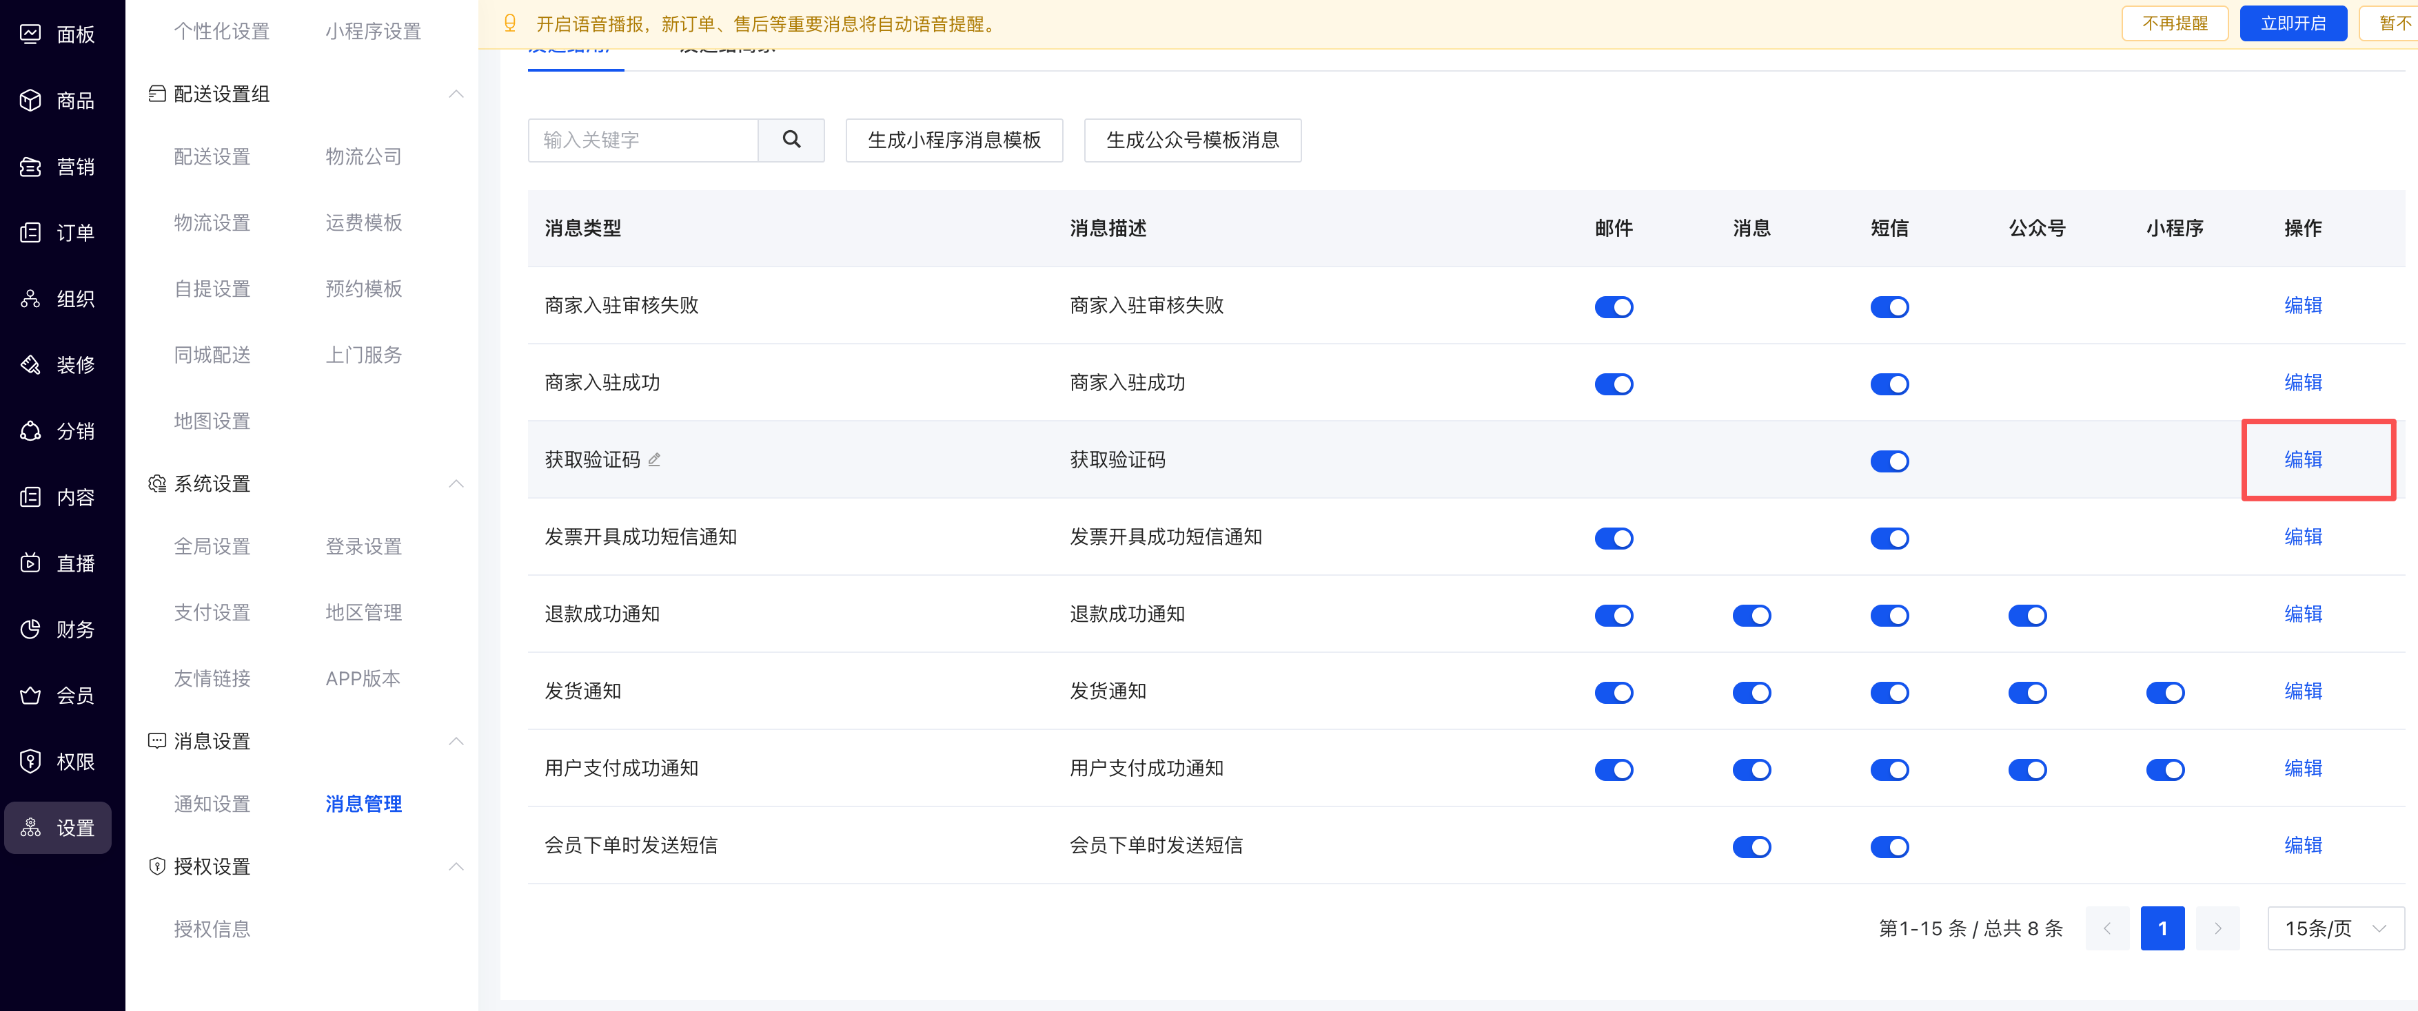Click the search magnifier button
2418x1011 pixels.
[791, 140]
